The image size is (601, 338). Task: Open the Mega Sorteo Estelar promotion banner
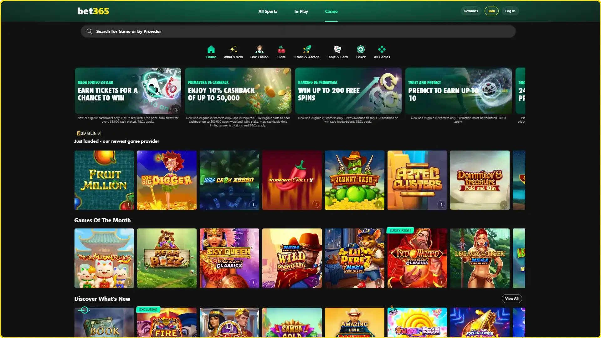point(128,91)
